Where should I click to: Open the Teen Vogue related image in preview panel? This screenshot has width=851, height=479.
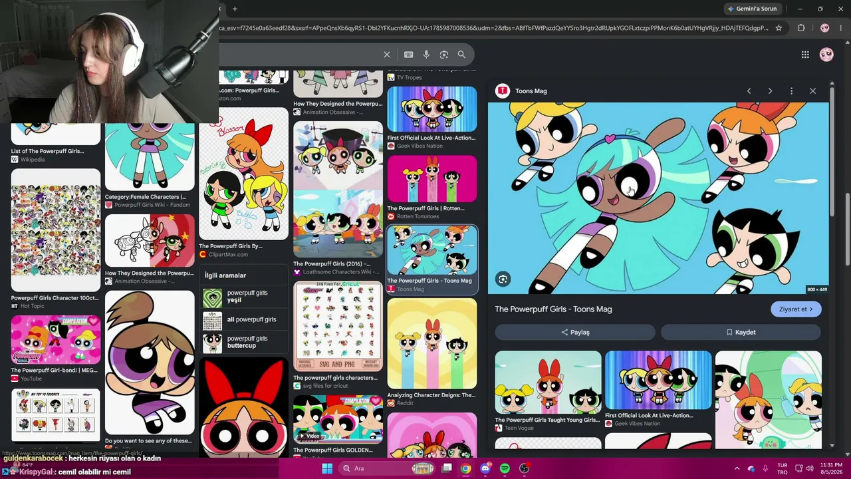pyautogui.click(x=548, y=383)
